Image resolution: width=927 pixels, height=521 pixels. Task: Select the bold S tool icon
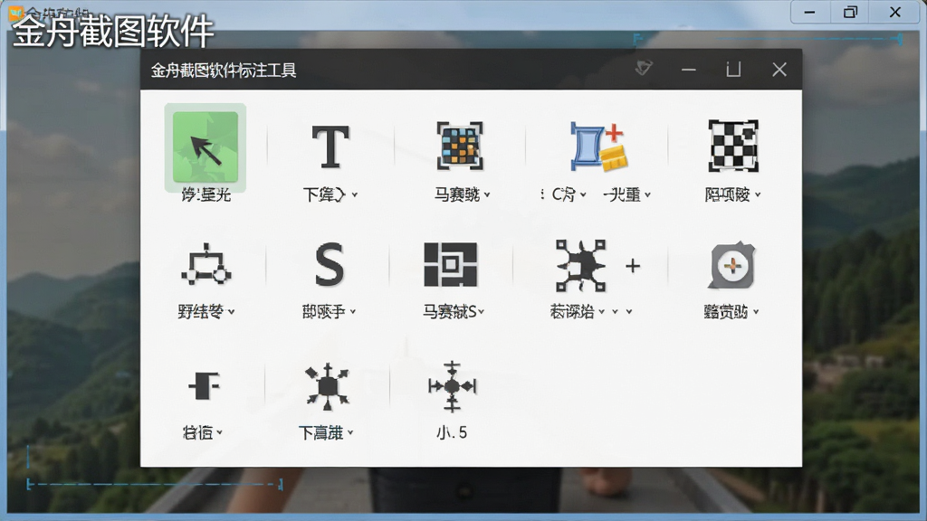[x=330, y=265]
